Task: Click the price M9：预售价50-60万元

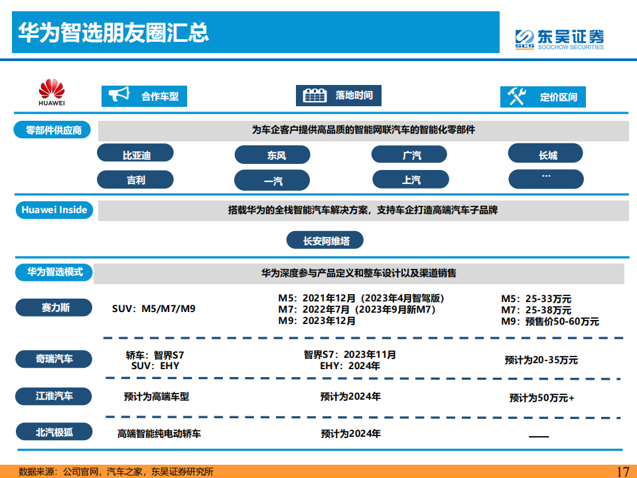Action: pos(549,321)
